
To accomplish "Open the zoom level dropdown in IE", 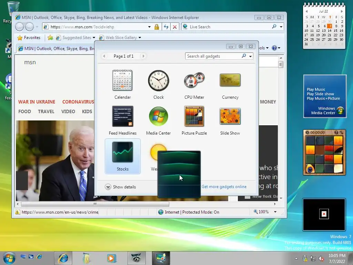I will coord(275,212).
